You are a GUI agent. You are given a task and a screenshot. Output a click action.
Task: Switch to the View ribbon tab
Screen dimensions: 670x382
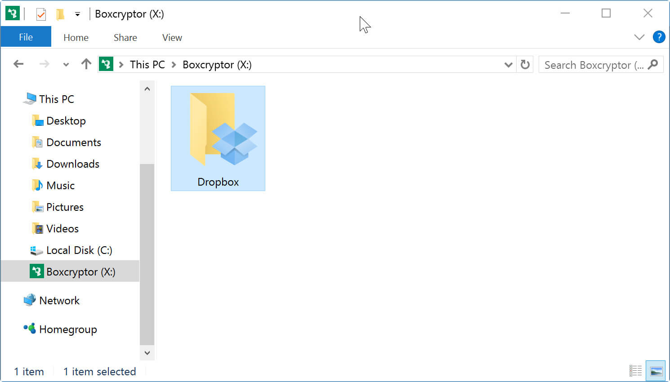coord(172,38)
